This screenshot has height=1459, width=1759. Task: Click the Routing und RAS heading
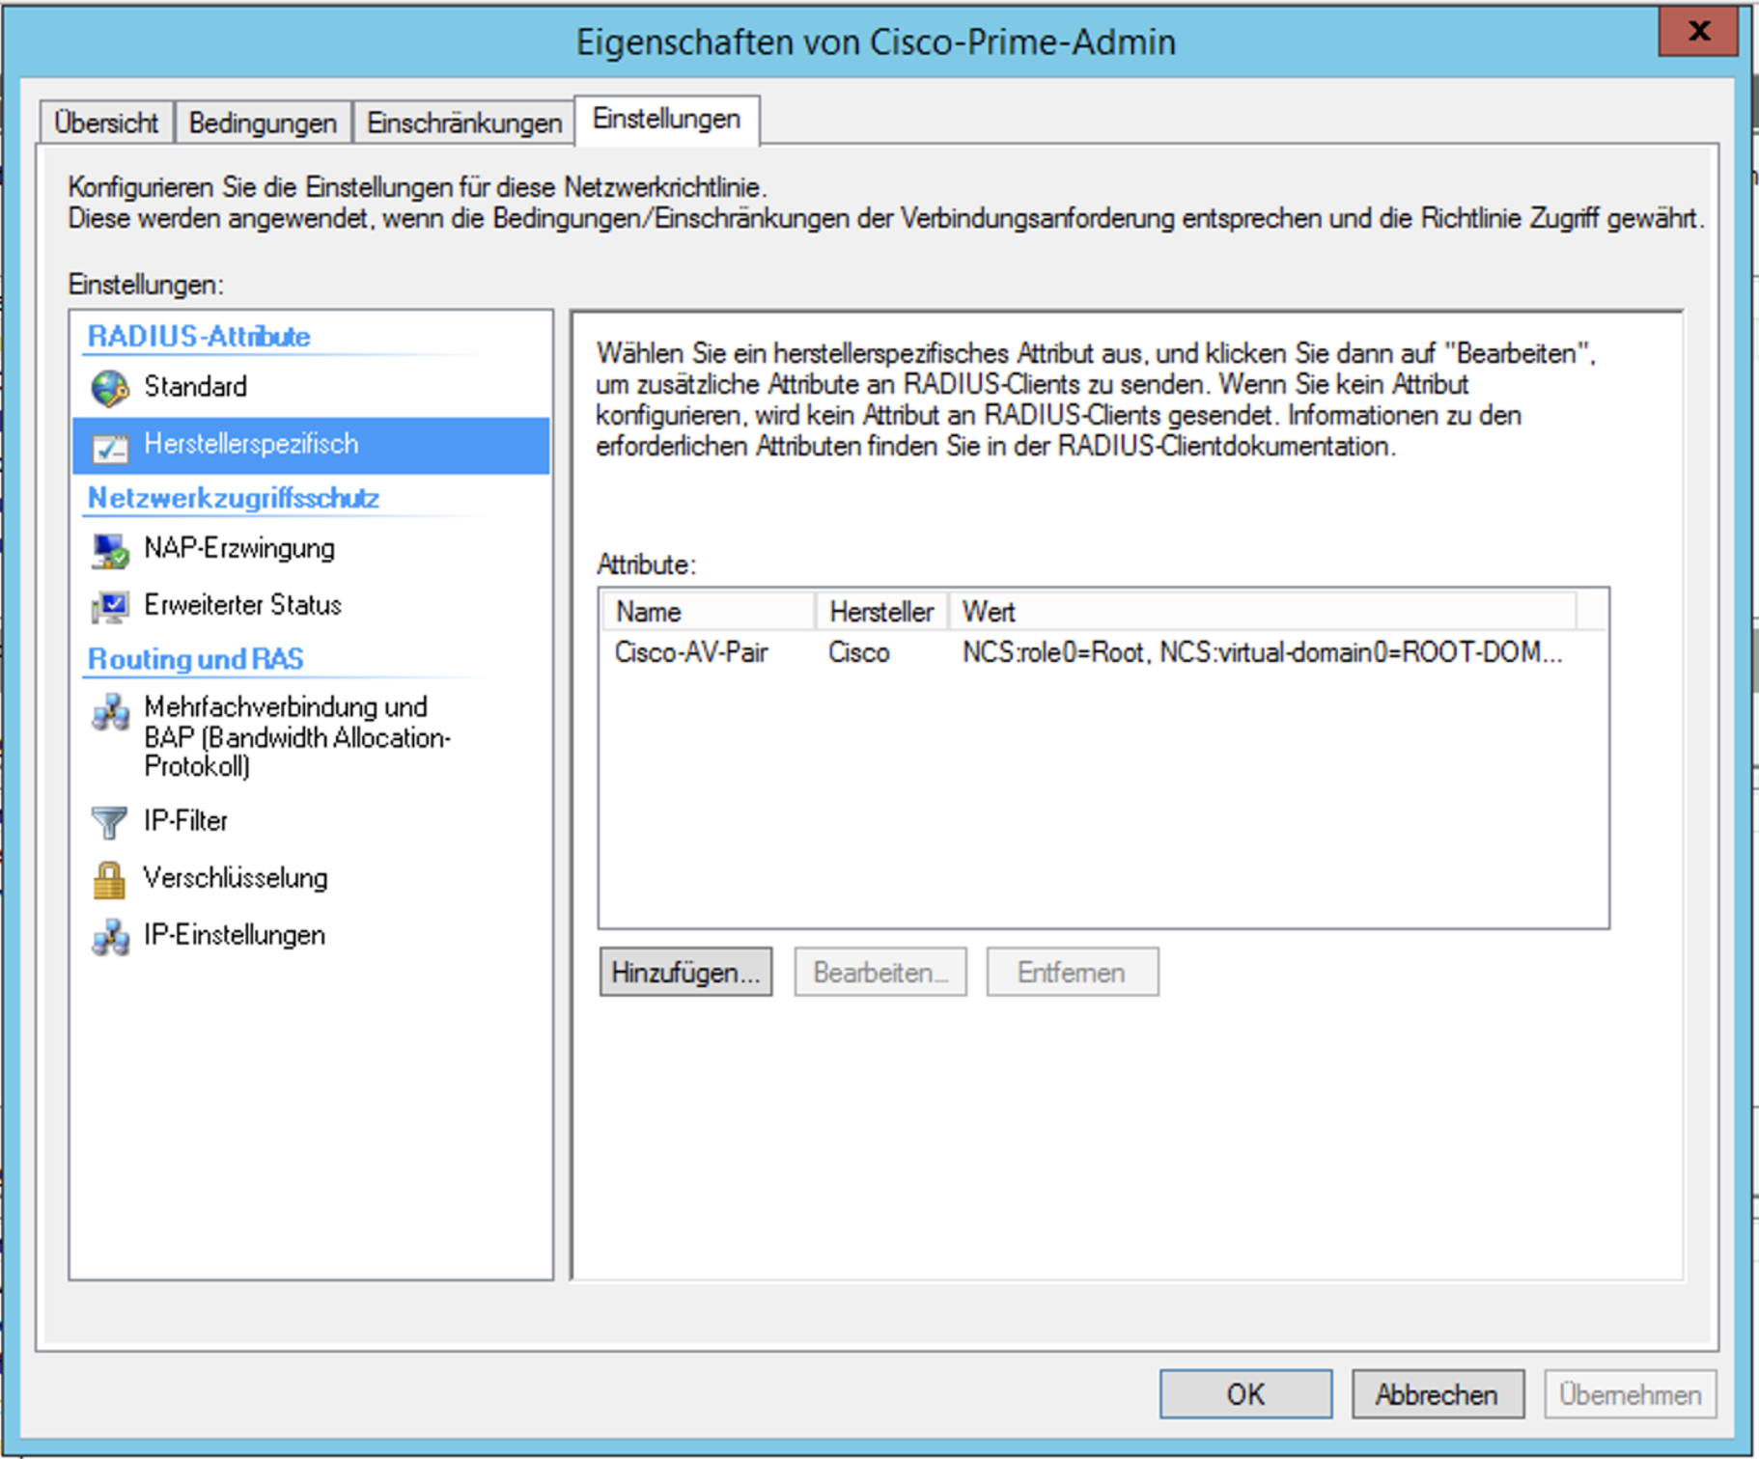tap(196, 659)
